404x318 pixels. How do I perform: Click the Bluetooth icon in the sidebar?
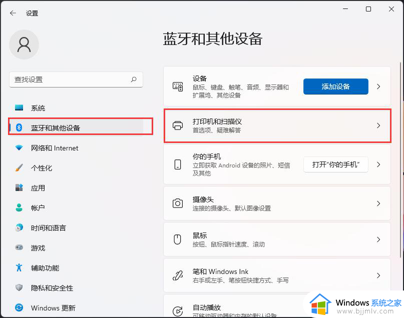click(19, 127)
